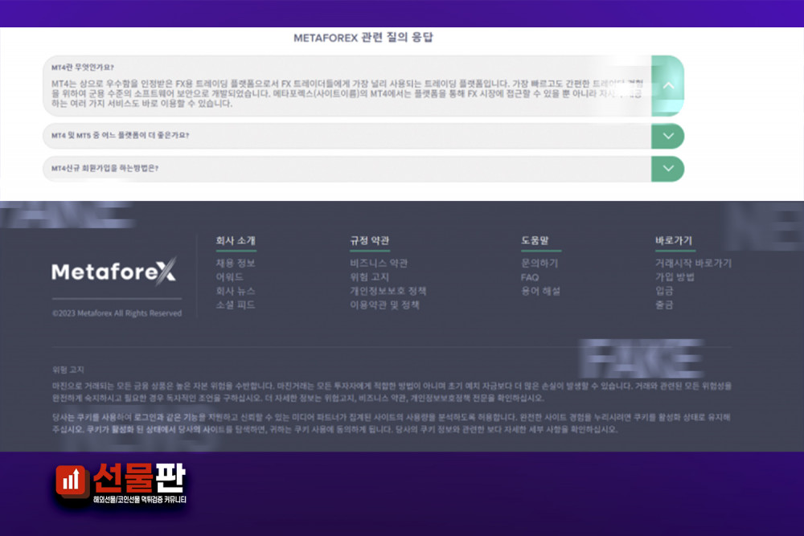
Task: Expand the MT4신규 회원가입 question chevron
Action: click(667, 169)
